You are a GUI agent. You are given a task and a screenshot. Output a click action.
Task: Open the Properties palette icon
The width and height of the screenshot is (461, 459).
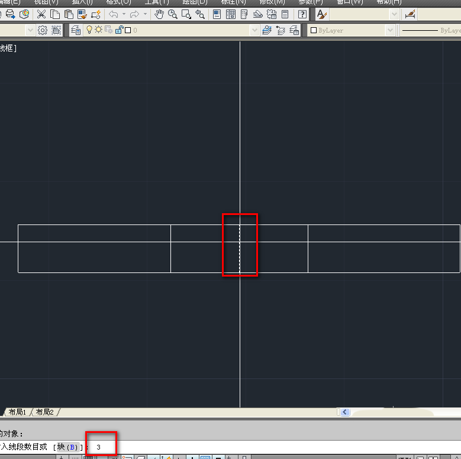tap(217, 14)
